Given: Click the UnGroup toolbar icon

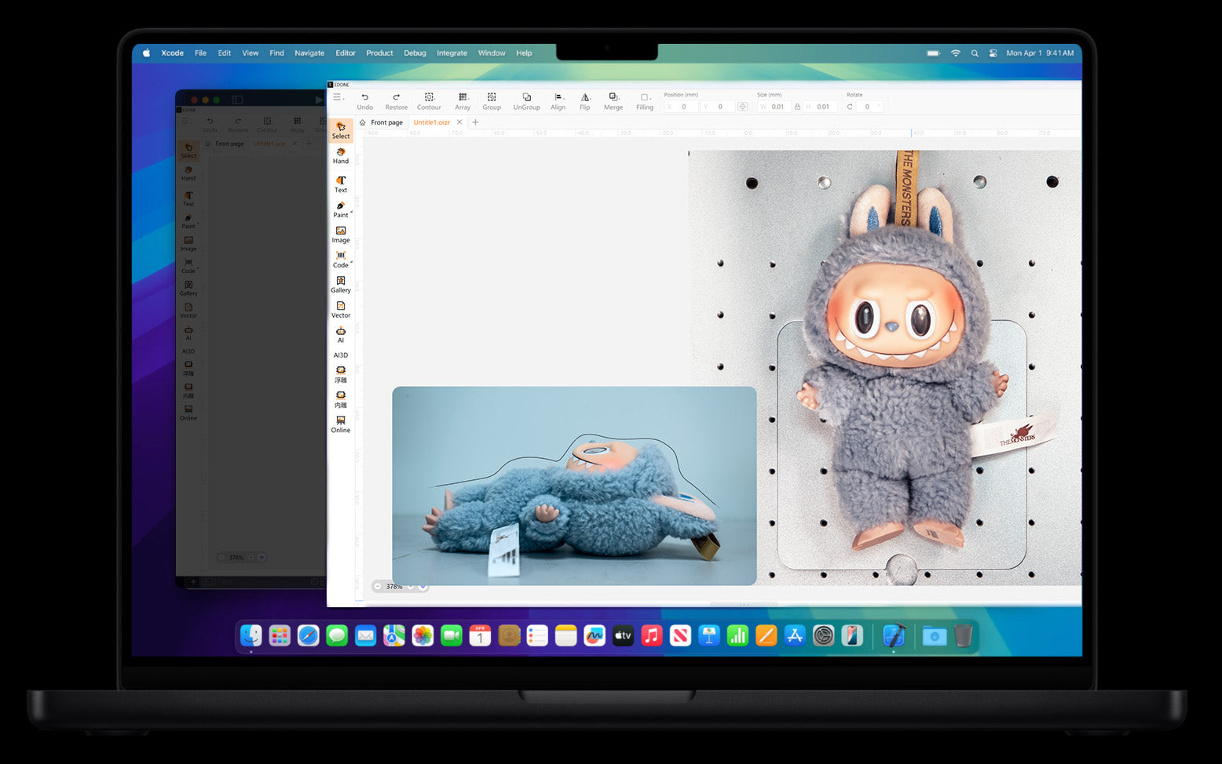Looking at the screenshot, I should click(526, 100).
